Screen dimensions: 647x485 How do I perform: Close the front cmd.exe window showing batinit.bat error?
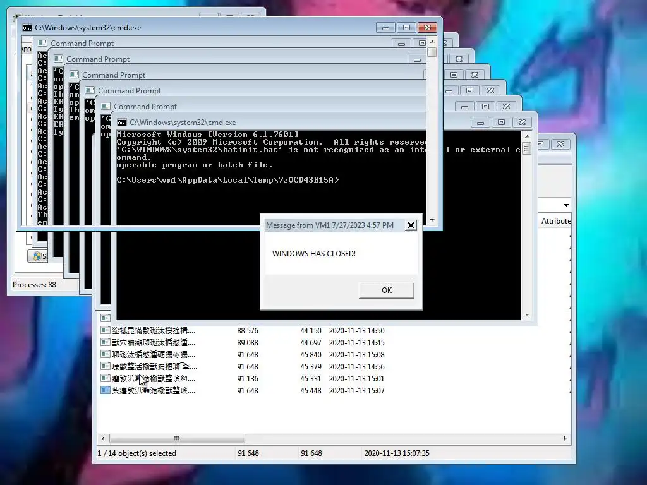click(x=522, y=123)
